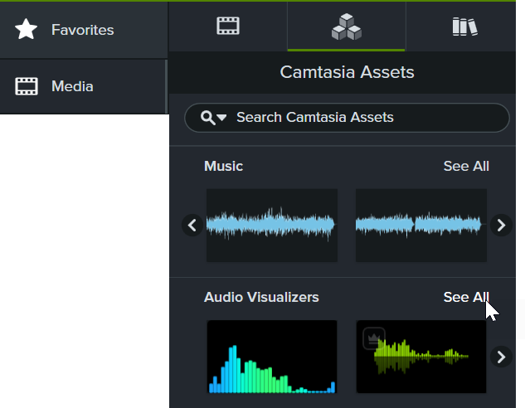Click the crown badge on green visualizer

pos(372,336)
